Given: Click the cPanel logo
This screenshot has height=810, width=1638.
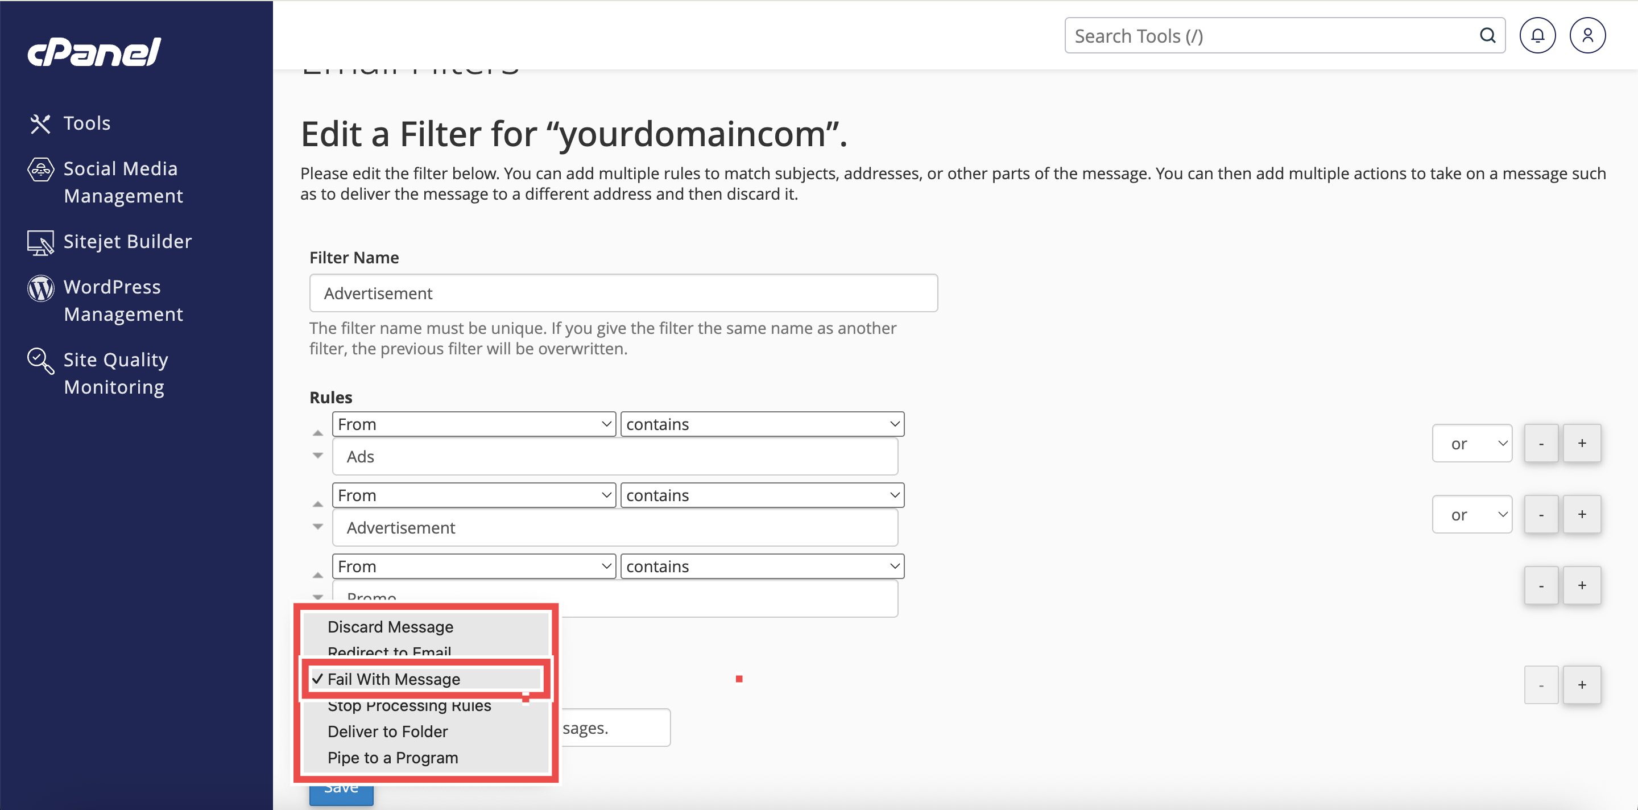Looking at the screenshot, I should pos(94,52).
